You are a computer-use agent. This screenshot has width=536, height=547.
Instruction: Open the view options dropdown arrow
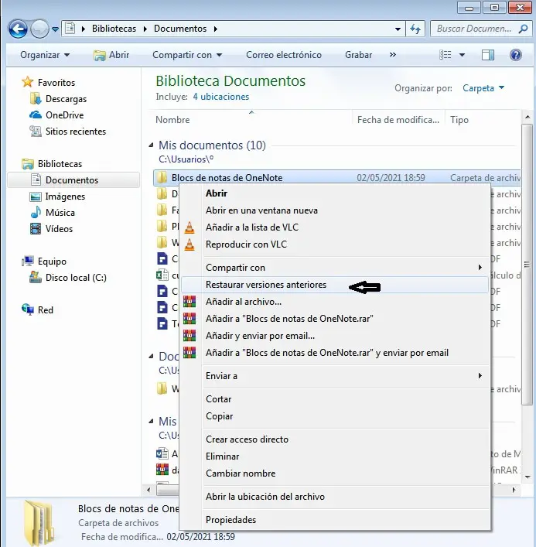(x=462, y=55)
